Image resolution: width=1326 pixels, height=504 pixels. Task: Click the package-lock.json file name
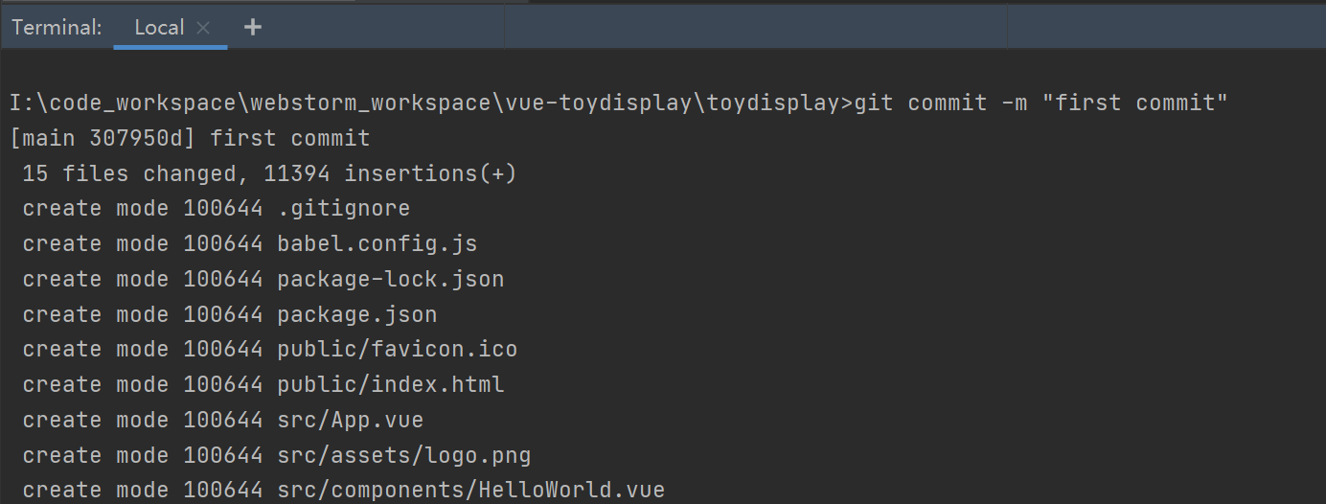pos(390,279)
